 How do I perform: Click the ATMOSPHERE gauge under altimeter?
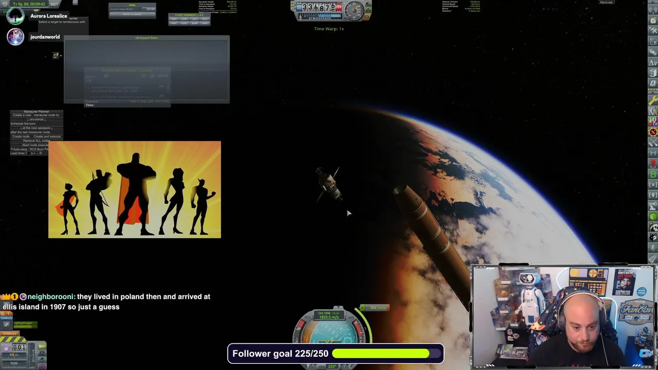tap(320, 16)
